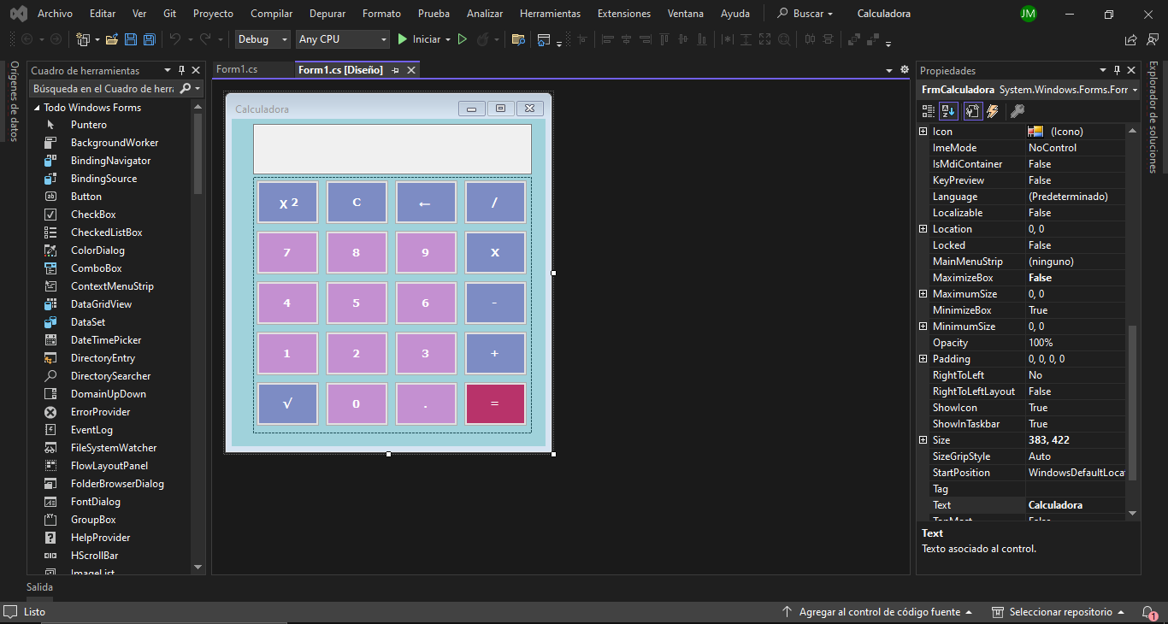The image size is (1168, 624).
Task: Show Properties page icon in Properties panel
Action: coord(972,111)
